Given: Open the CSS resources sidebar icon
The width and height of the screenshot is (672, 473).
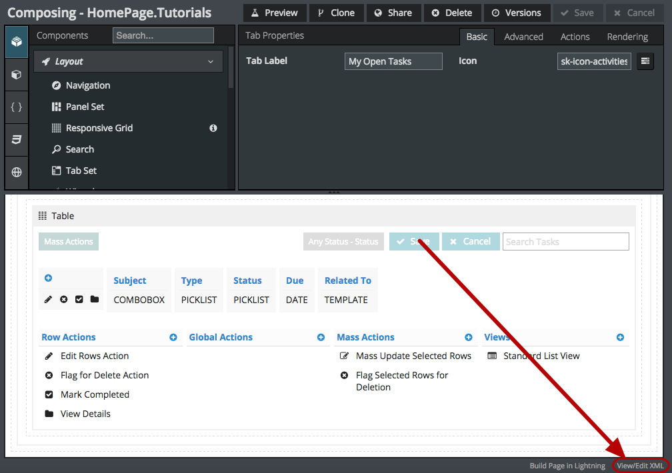Looking at the screenshot, I should (17, 139).
